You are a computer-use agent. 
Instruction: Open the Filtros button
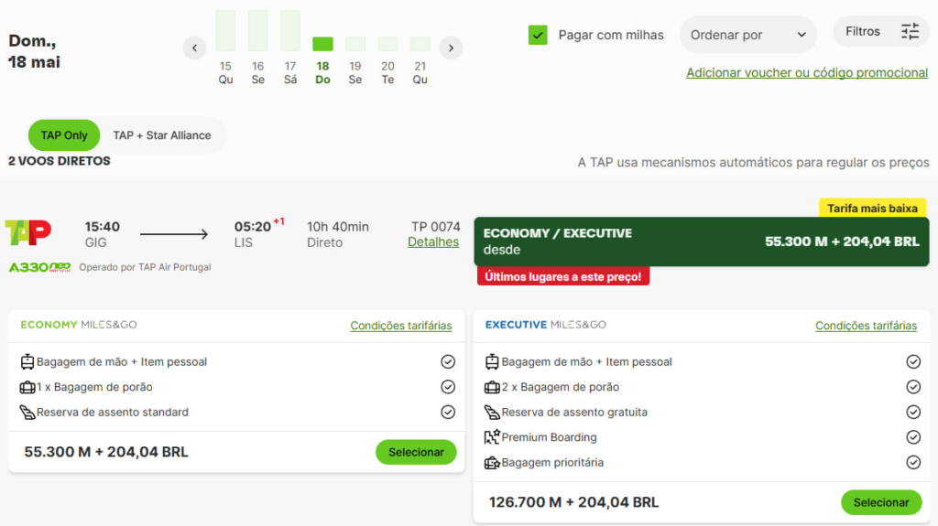(x=881, y=31)
